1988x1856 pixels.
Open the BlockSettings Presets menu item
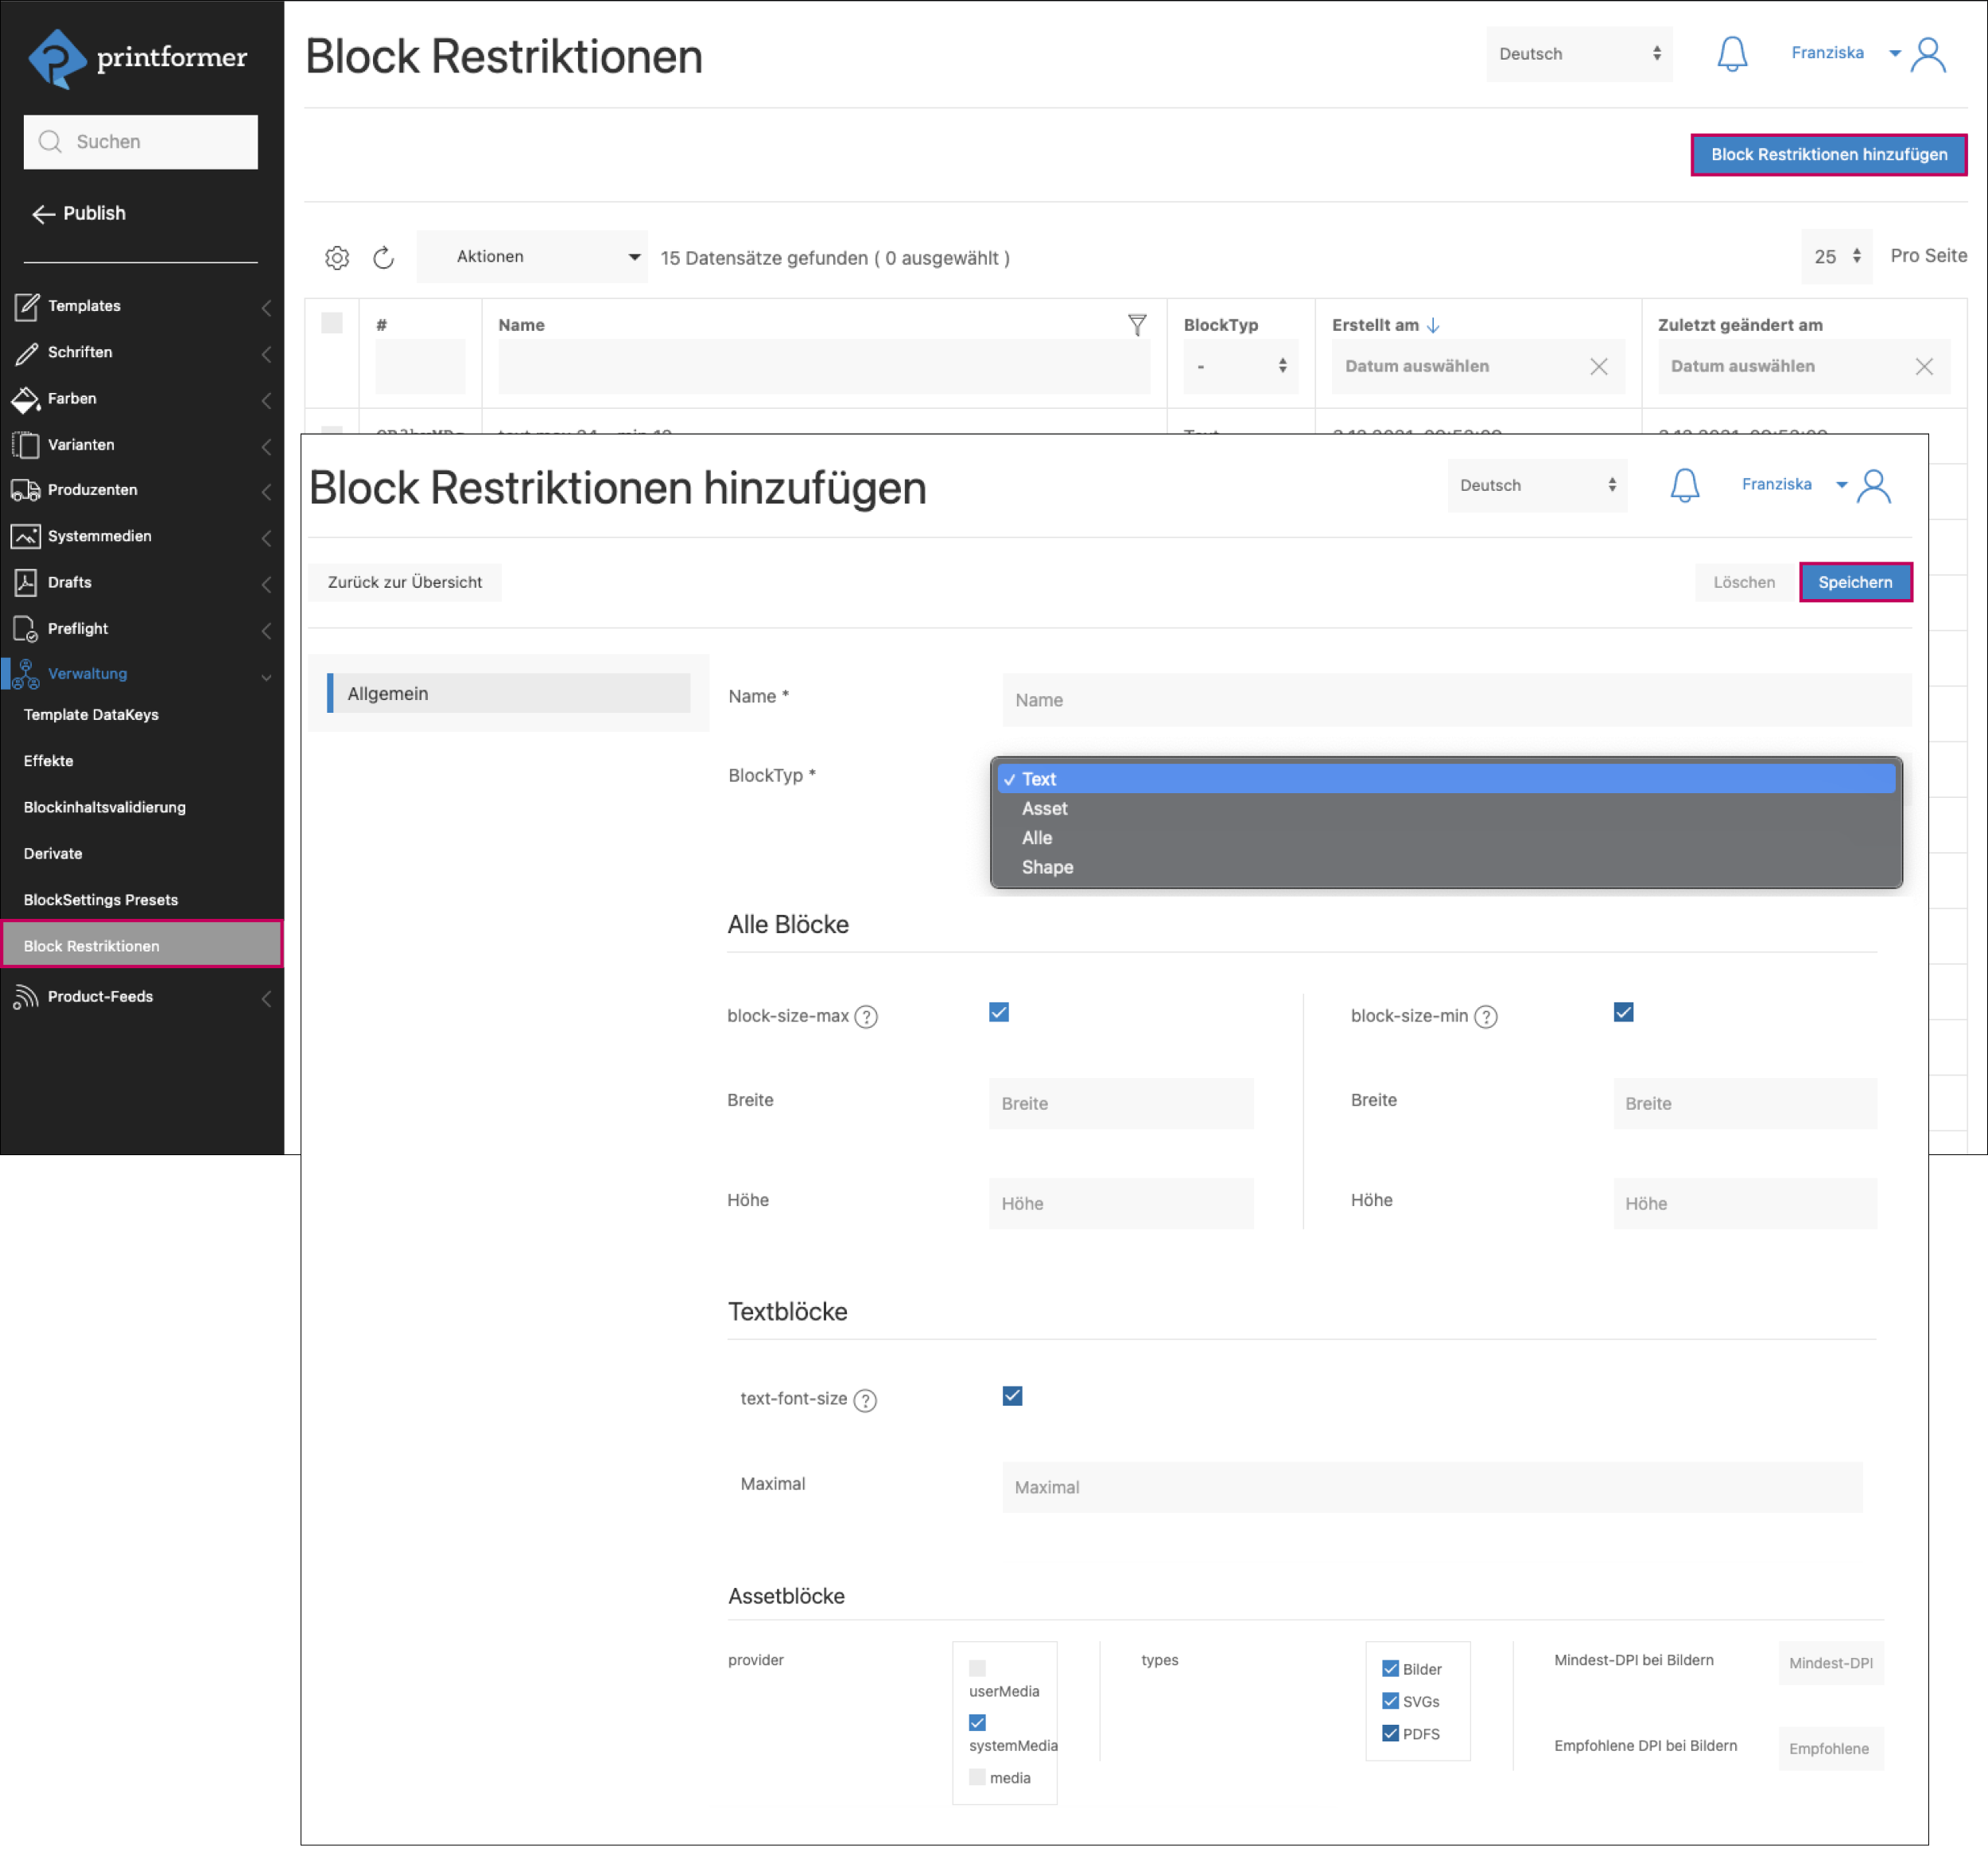(x=101, y=900)
